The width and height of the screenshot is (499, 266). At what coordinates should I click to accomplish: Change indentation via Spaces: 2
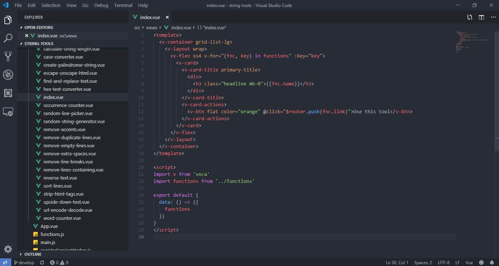[x=423, y=262]
